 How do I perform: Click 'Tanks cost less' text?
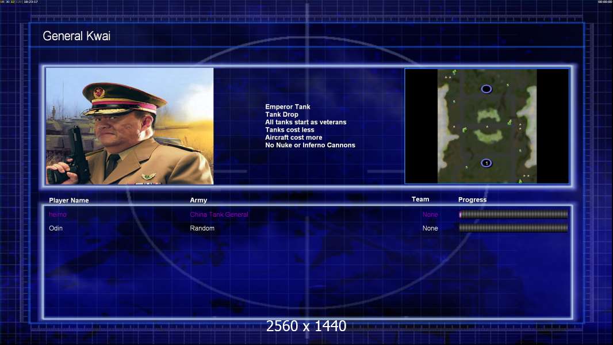point(290,130)
